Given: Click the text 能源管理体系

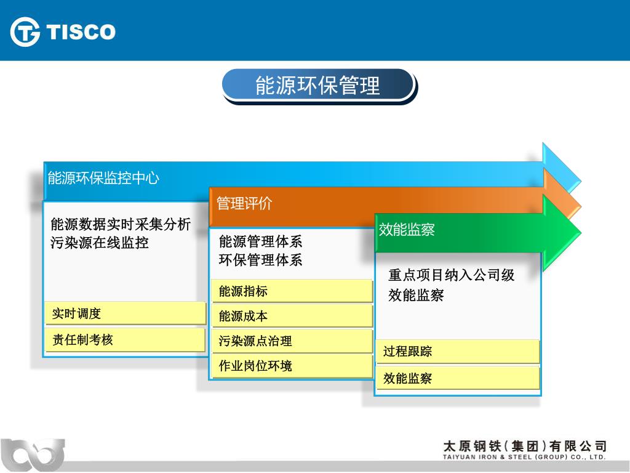Looking at the screenshot, I should click(260, 241).
